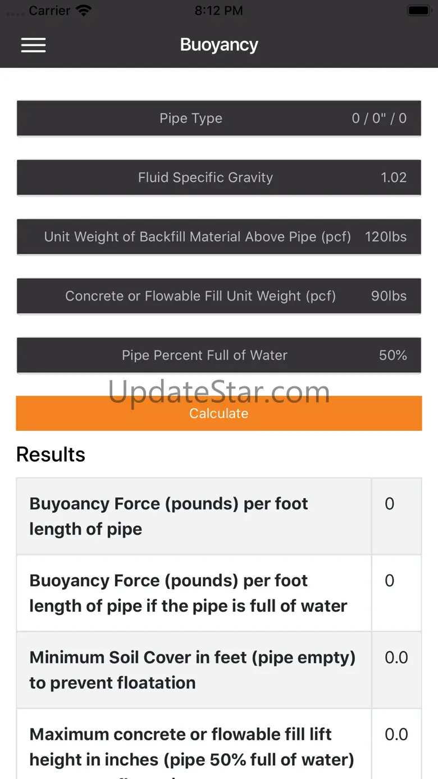This screenshot has height=779, width=438.
Task: Tap the 8:12 PM clock in status bar
Action: coord(218,11)
